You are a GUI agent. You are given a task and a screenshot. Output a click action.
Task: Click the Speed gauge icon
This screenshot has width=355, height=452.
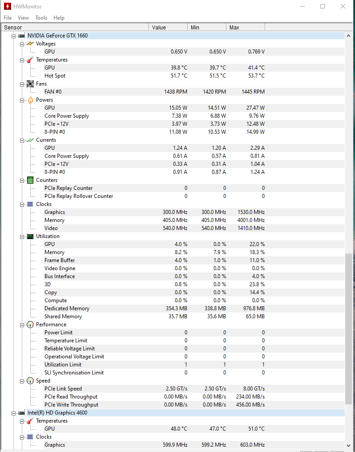pos(30,381)
